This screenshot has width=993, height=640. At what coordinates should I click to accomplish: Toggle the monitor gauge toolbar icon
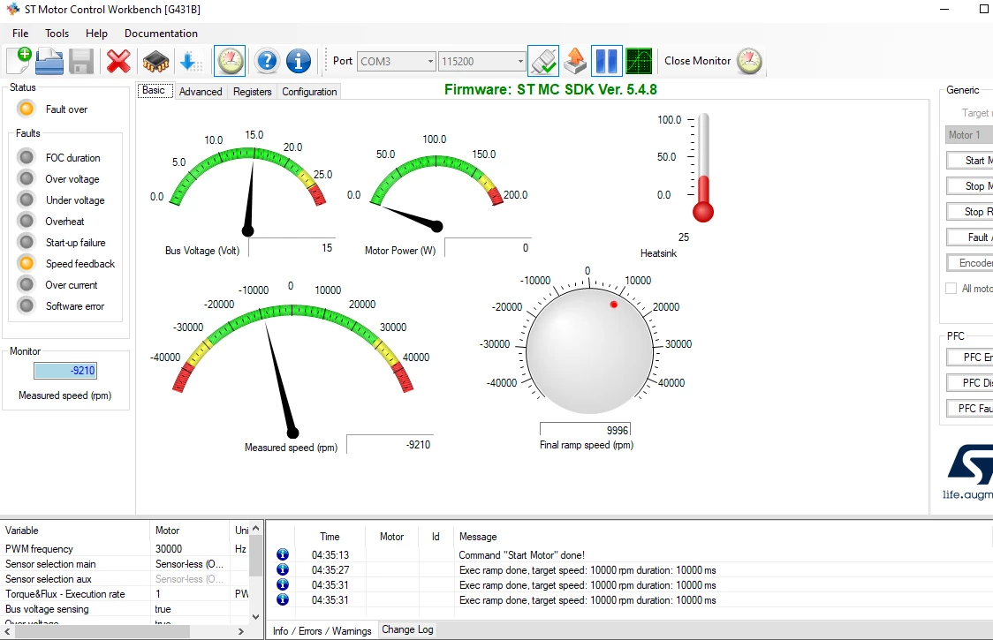coord(230,62)
